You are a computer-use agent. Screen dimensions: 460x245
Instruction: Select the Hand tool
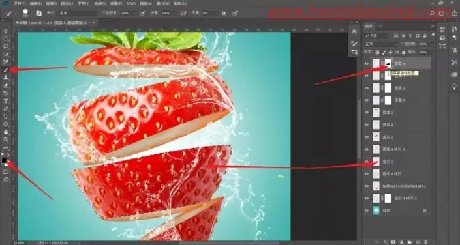point(6,132)
